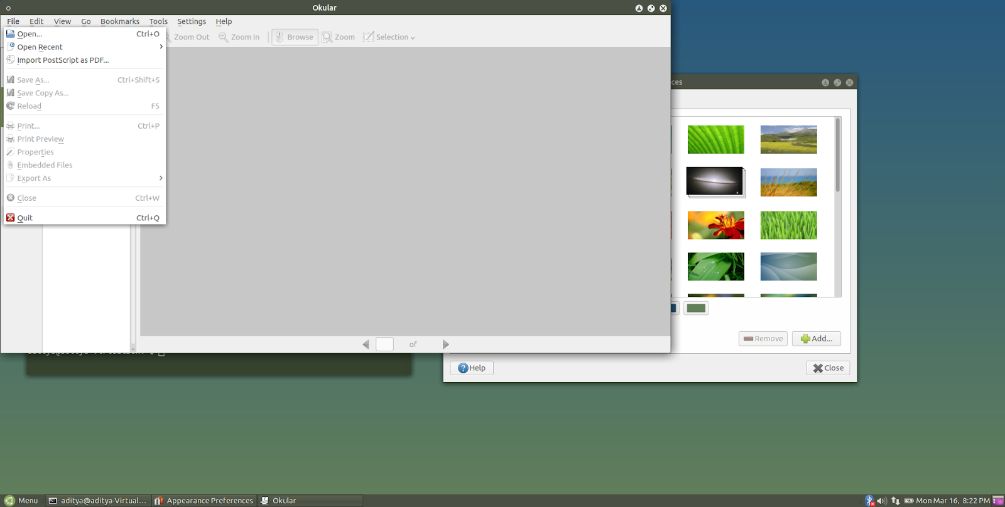Open the green background color swatch

696,308
